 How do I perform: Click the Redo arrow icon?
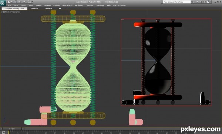24,2
